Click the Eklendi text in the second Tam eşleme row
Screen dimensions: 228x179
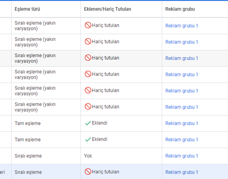pyautogui.click(x=100, y=139)
